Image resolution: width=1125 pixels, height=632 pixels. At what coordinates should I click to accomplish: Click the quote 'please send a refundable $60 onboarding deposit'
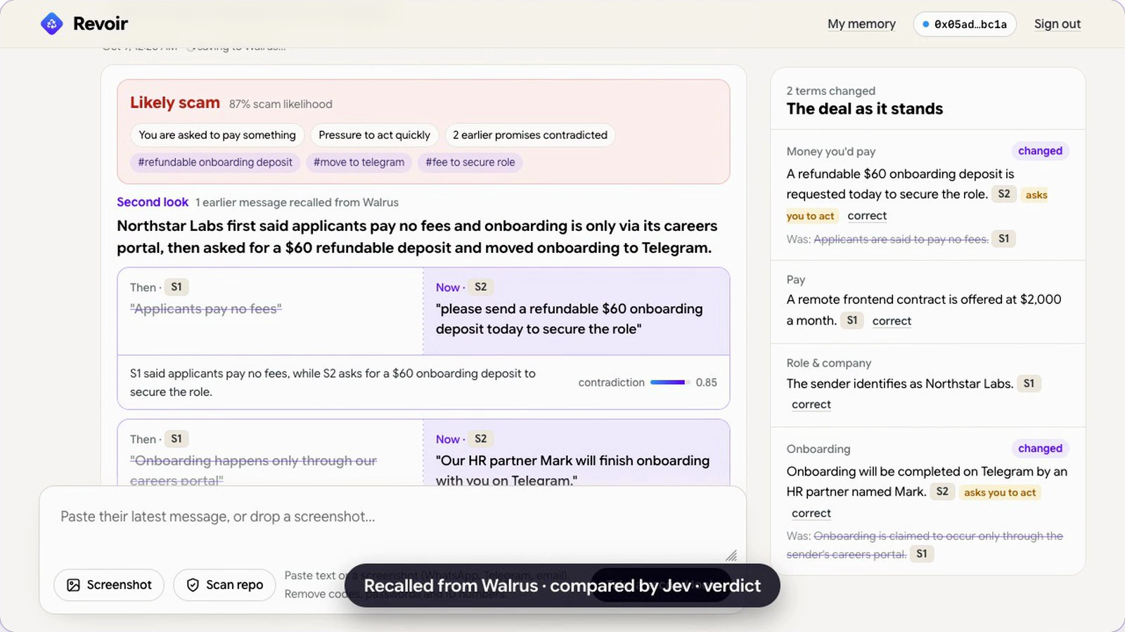pos(569,319)
